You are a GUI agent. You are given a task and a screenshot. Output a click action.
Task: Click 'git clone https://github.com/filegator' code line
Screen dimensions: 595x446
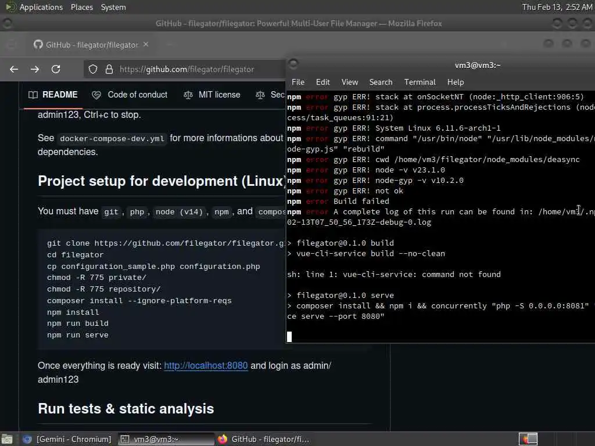(x=166, y=243)
